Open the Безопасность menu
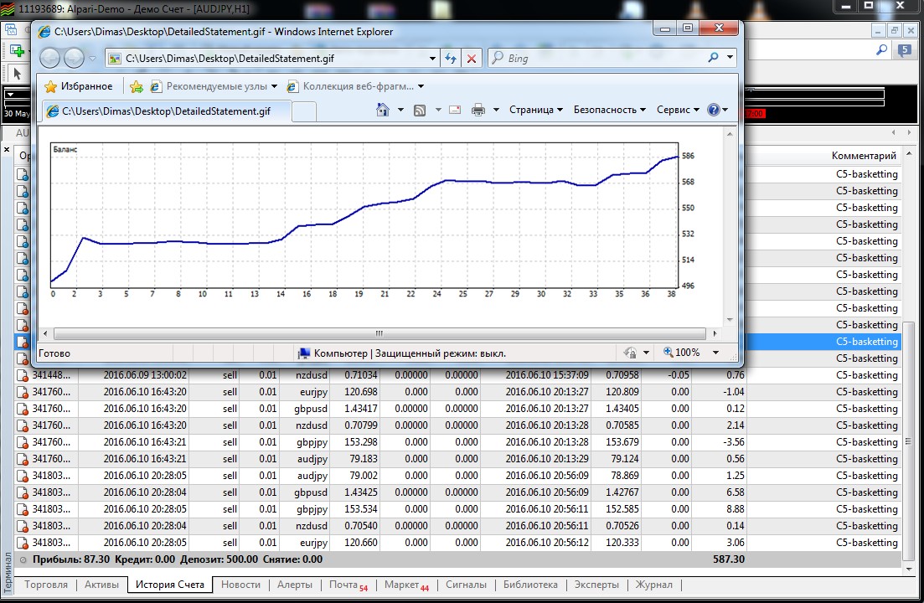 610,110
